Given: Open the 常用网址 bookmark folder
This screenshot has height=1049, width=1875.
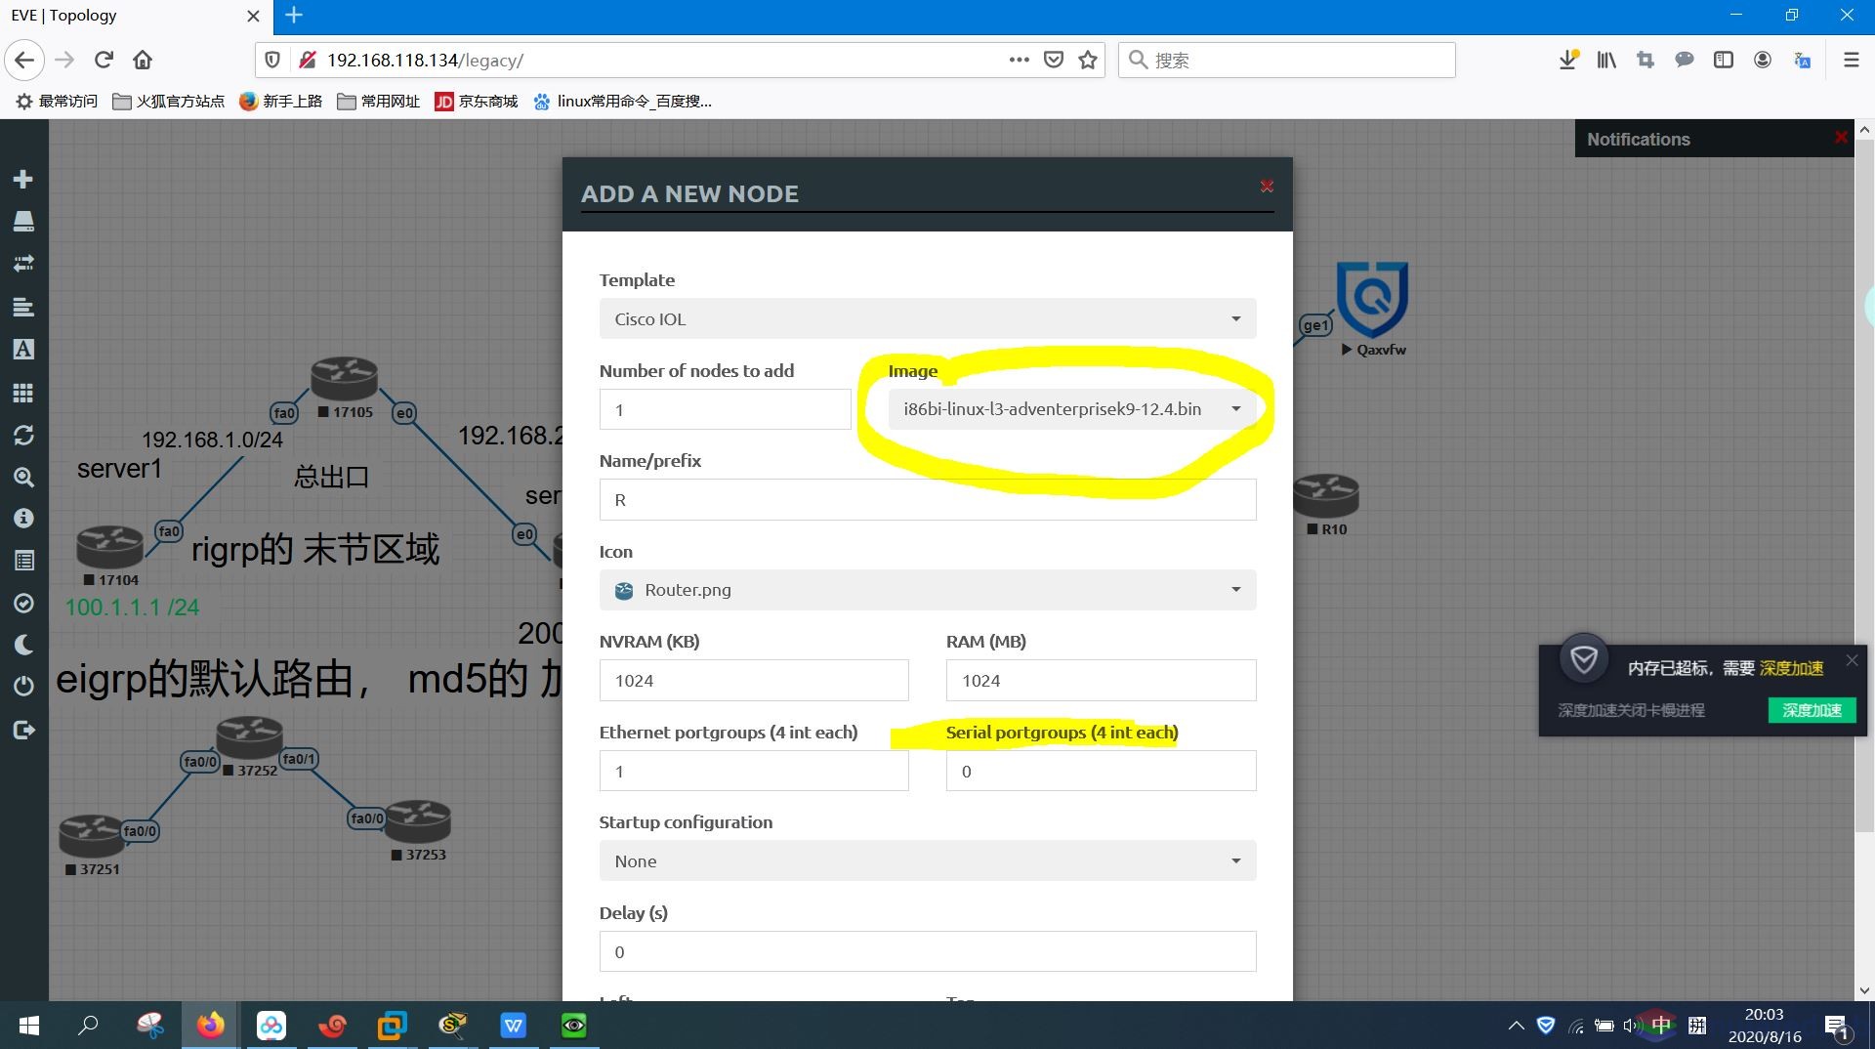Looking at the screenshot, I should (378, 101).
